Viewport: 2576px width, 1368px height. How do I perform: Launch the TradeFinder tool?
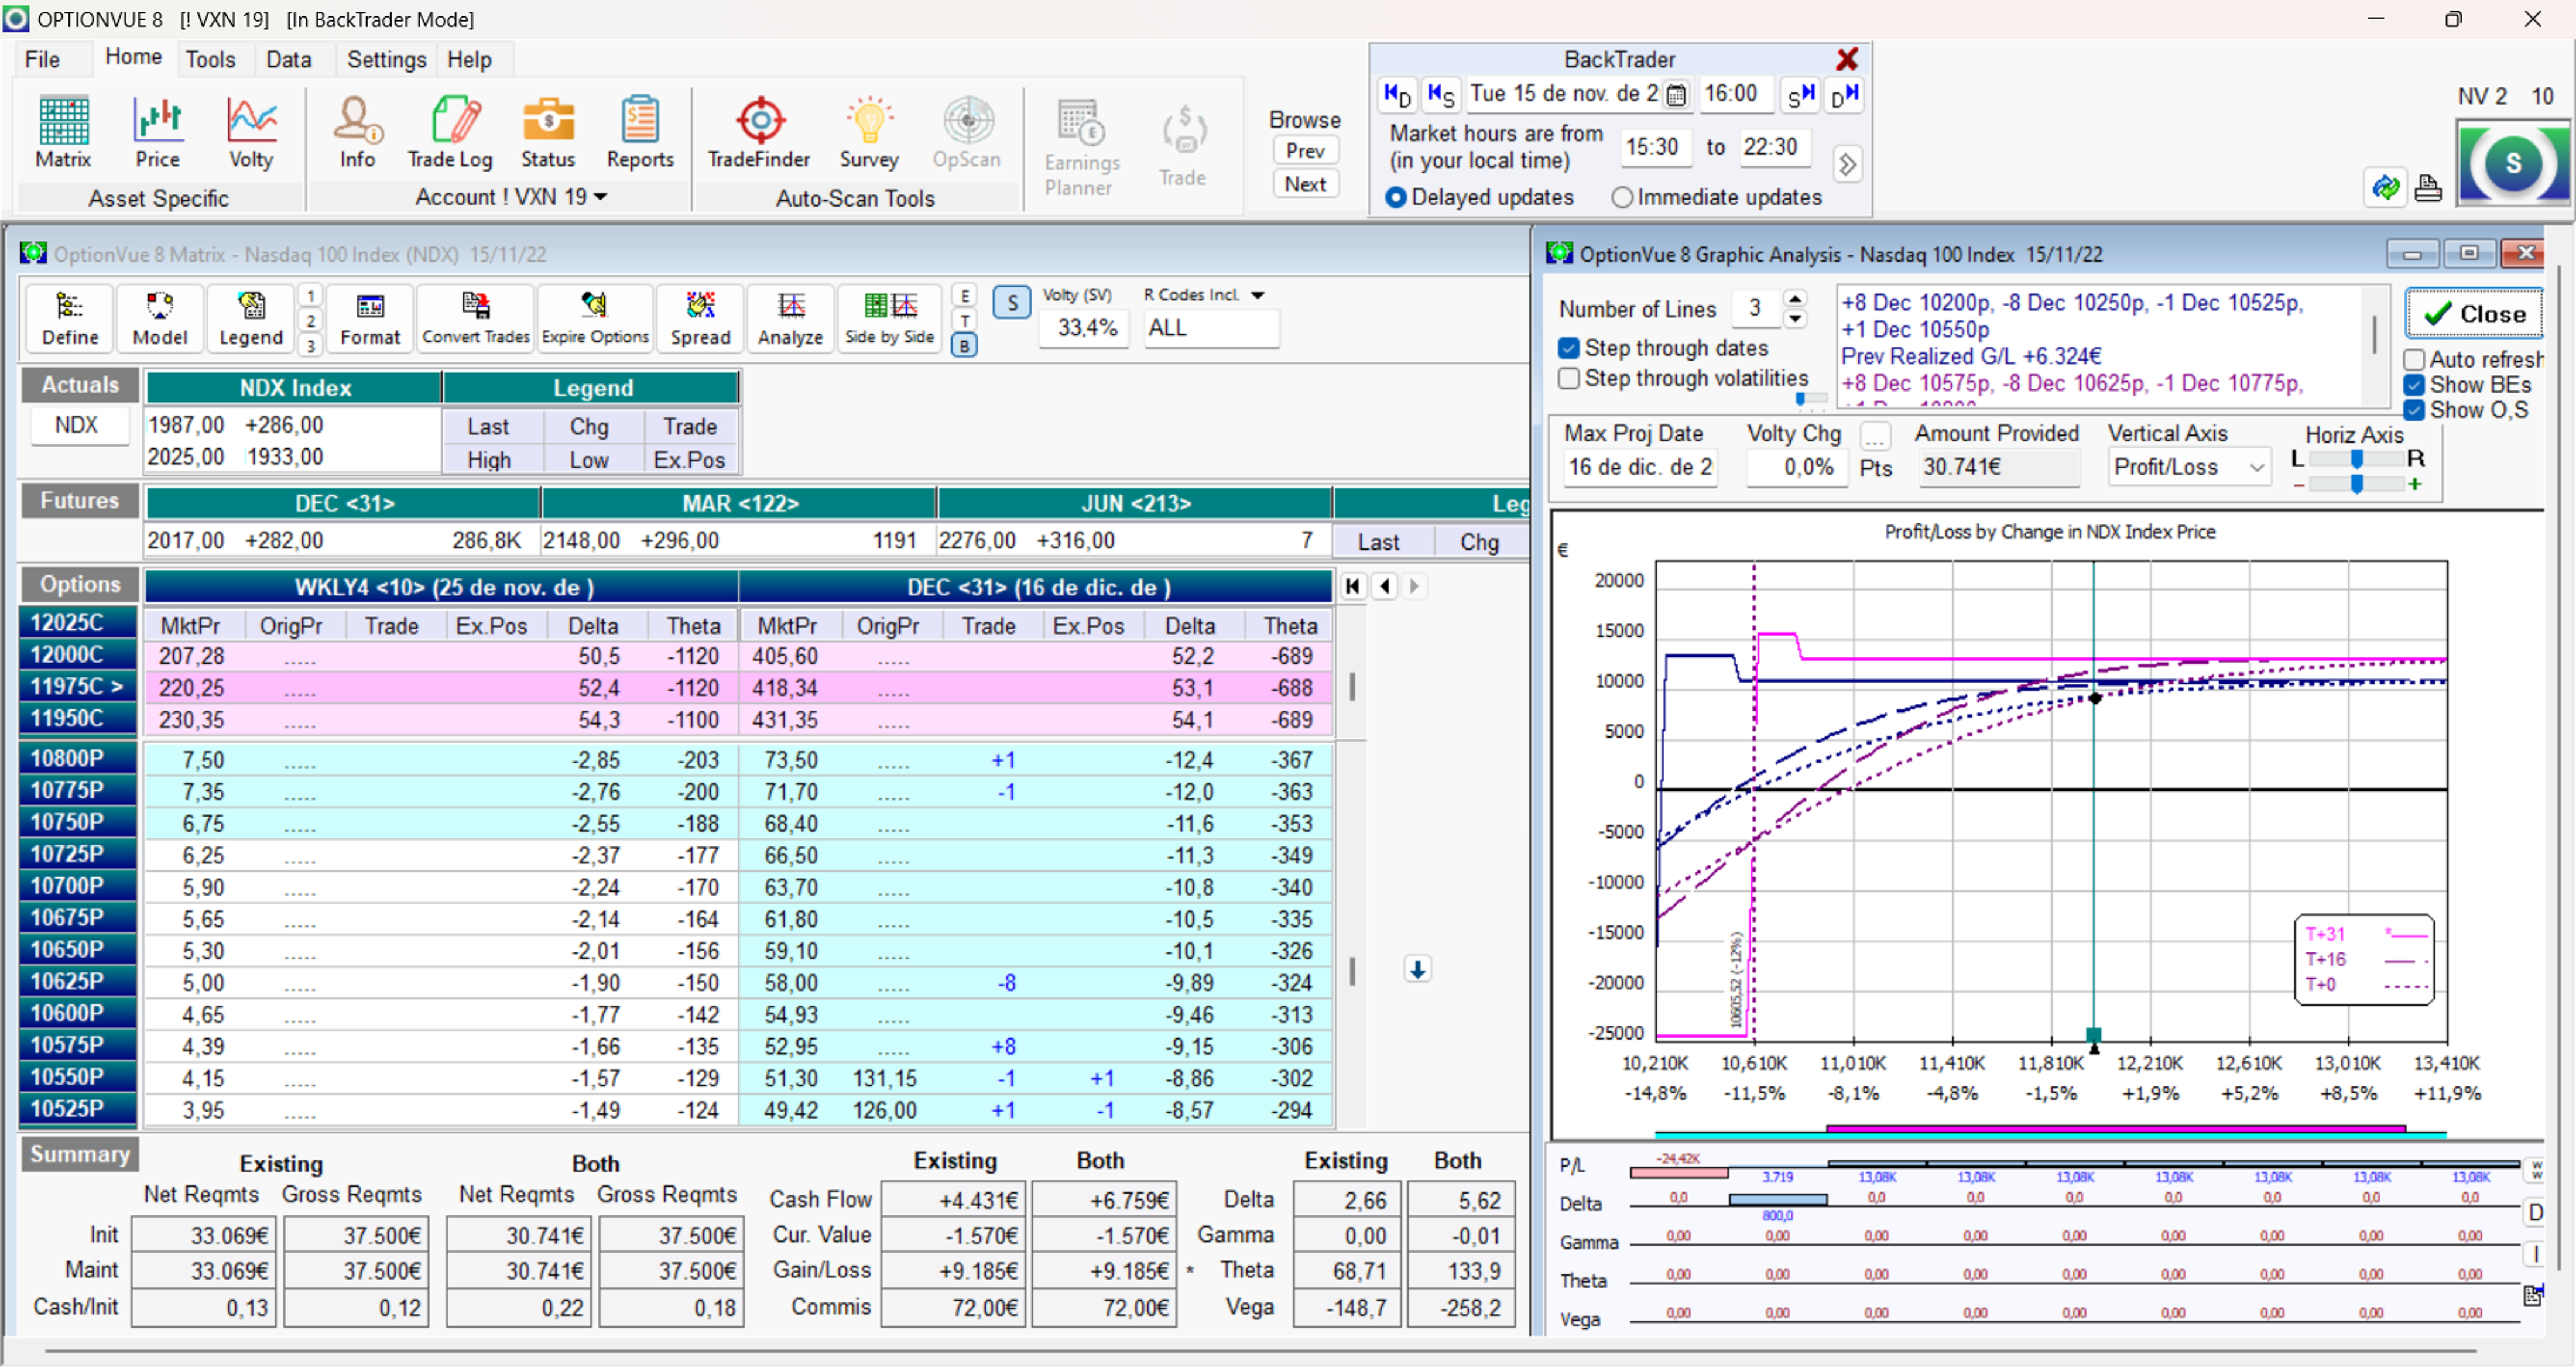tap(759, 133)
